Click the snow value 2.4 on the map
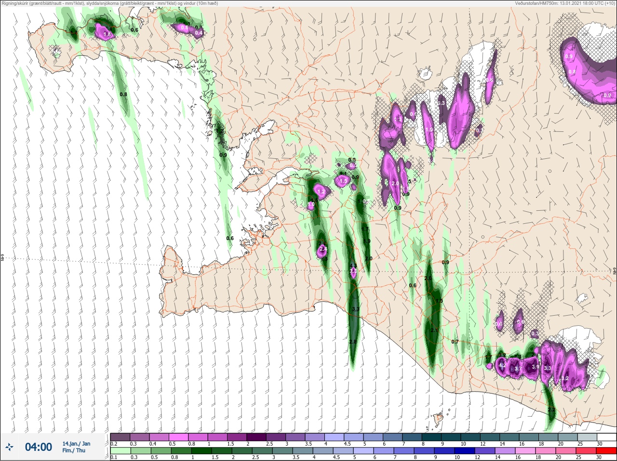This screenshot has height=461, width=617. [x=323, y=249]
